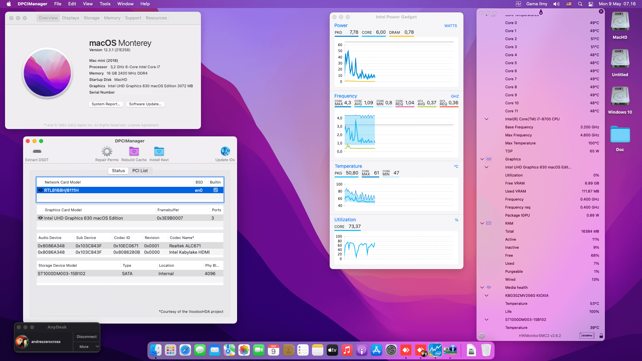Screen dimensions: 642x361
Task: Click the DPCIManager icon in the Dock
Action: point(450,350)
